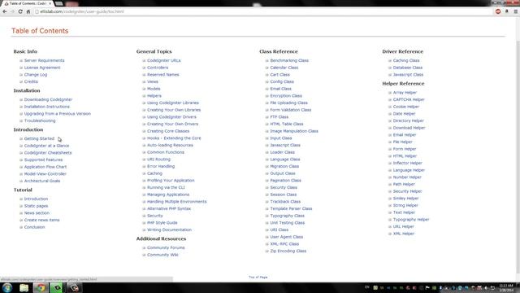520x293 pixels.
Task: Open Image Manipulation Class link
Action: tap(294, 131)
